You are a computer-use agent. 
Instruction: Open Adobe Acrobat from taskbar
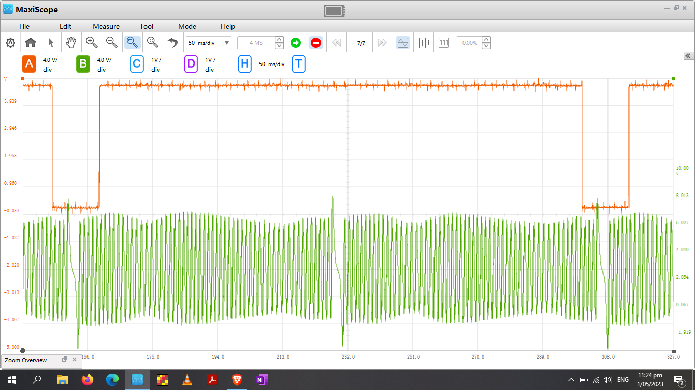click(x=212, y=379)
